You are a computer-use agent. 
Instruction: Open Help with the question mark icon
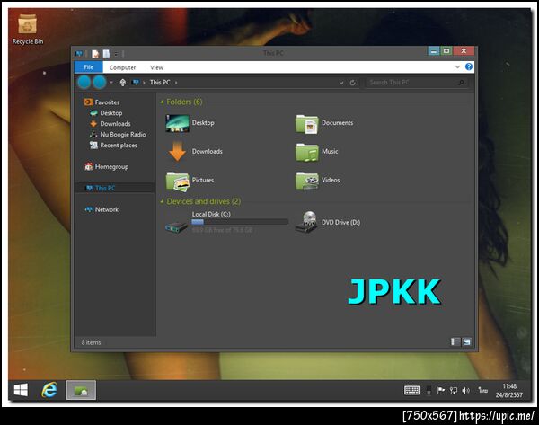(x=469, y=66)
